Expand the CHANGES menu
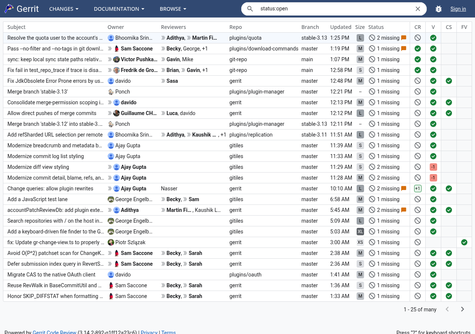Image resolution: width=475 pixels, height=334 pixels. click(x=64, y=9)
